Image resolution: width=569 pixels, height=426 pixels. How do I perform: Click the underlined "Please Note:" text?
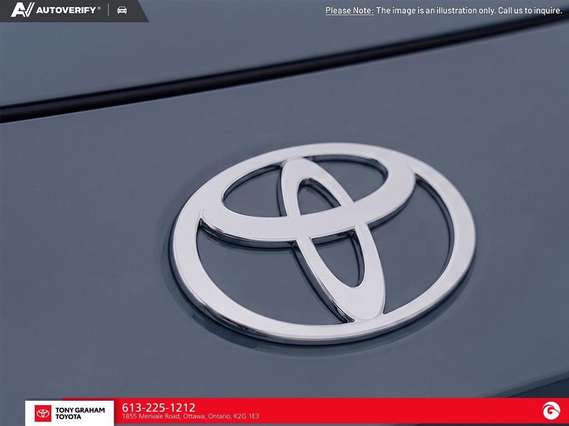coord(349,11)
